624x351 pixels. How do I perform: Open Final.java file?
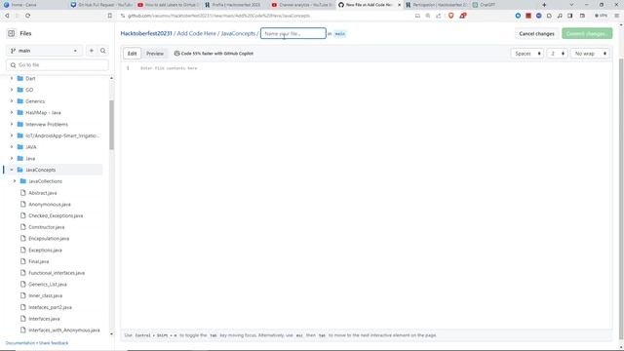pos(39,261)
